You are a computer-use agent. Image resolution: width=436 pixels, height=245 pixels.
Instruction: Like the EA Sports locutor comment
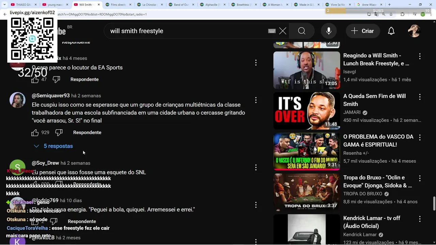pos(35,80)
